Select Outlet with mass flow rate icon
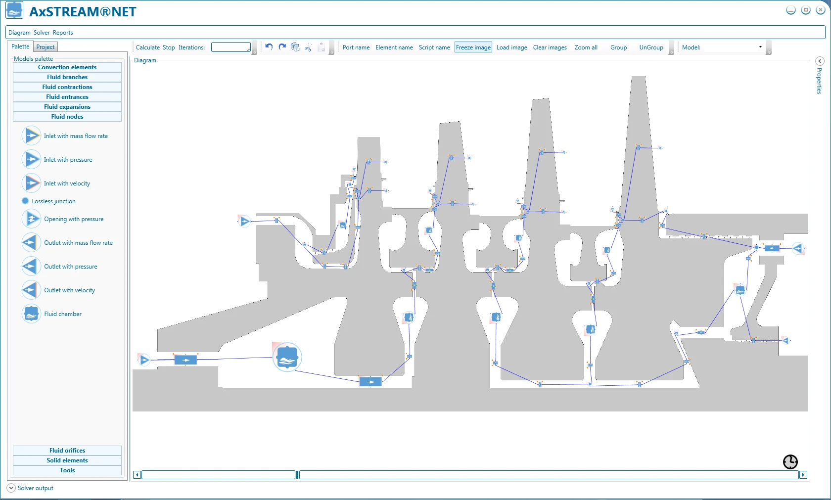Viewport: 831px width, 500px height. (x=31, y=242)
